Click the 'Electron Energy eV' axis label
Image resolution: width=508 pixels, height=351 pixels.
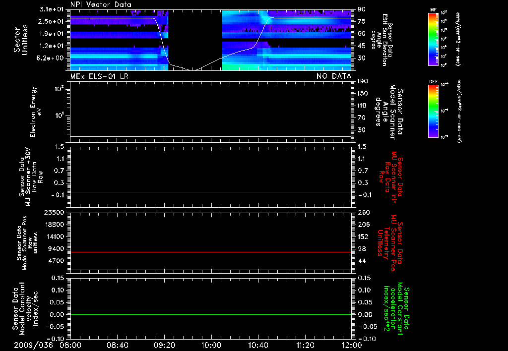(x=36, y=112)
